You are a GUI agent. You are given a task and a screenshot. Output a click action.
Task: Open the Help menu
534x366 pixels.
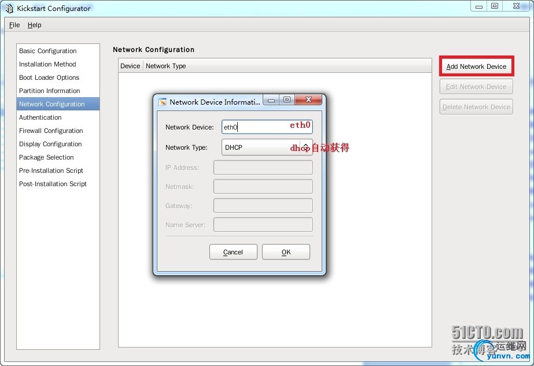(x=34, y=25)
